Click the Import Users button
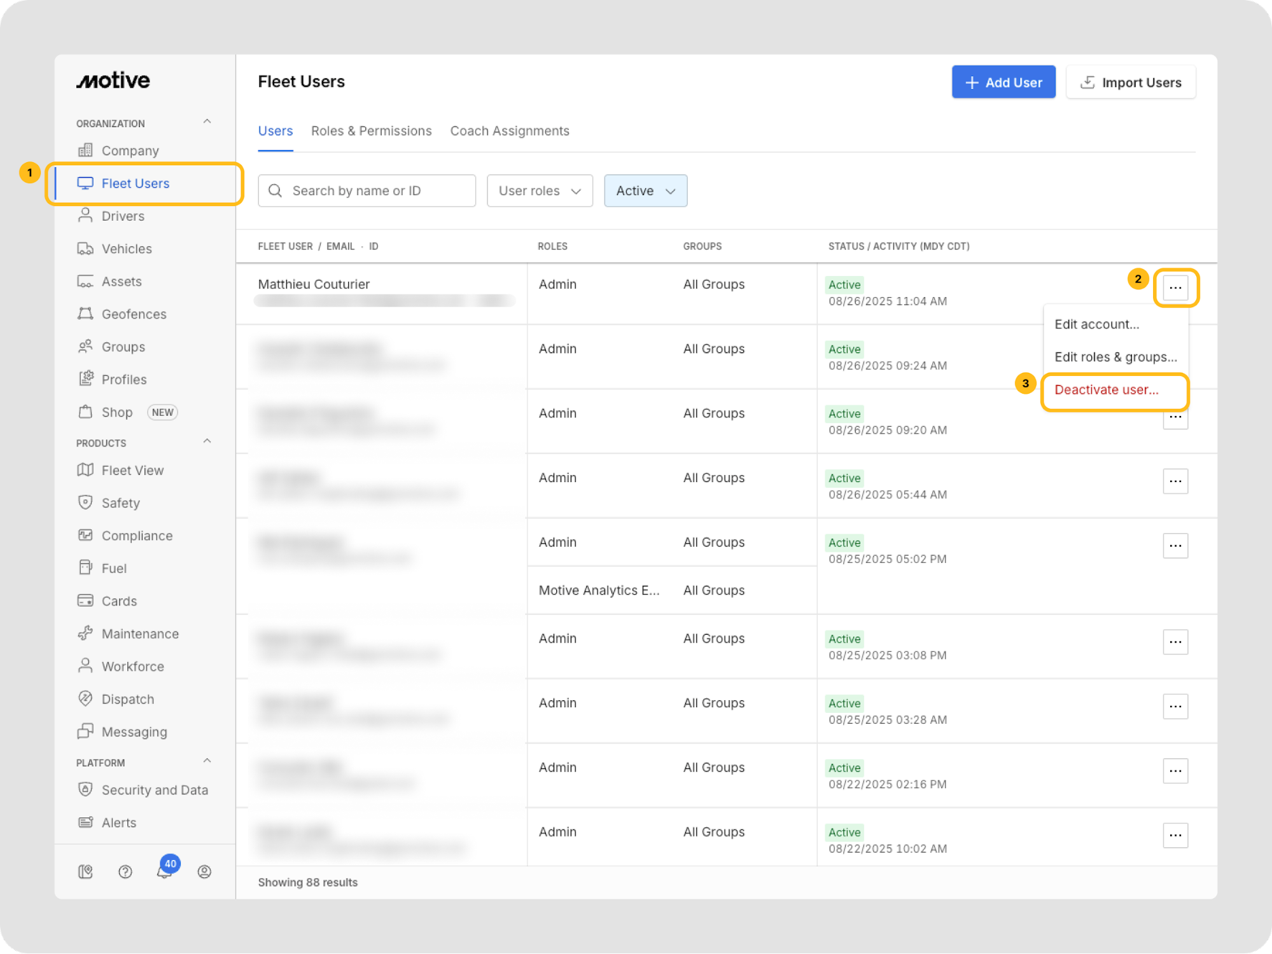Viewport: 1272px width, 954px height. coord(1131,82)
